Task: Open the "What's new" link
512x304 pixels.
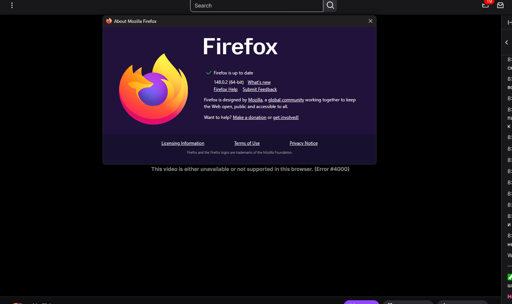Action: (259, 82)
